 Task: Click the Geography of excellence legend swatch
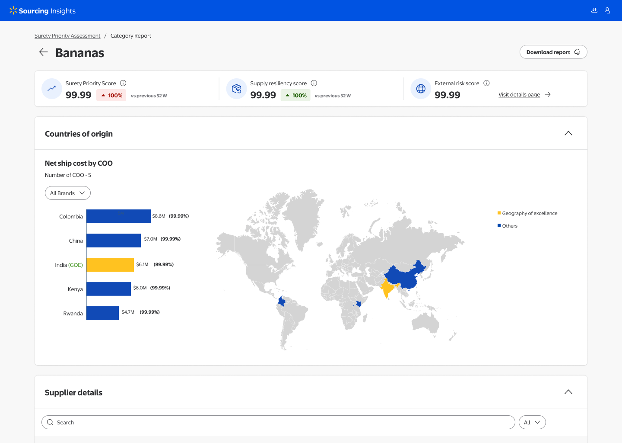[x=499, y=213]
